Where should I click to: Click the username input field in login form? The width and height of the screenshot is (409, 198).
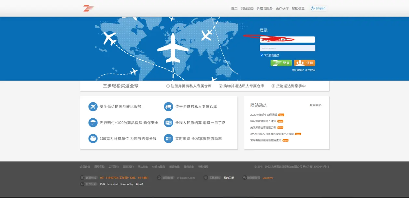click(x=288, y=40)
